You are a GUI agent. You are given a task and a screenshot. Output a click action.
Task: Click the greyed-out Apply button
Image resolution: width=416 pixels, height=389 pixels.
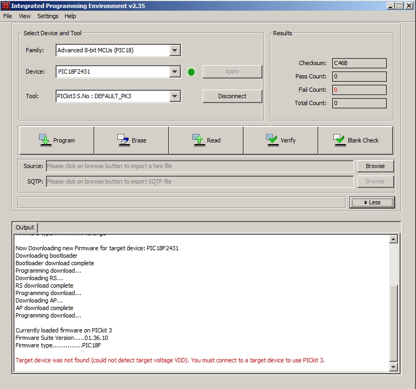232,72
